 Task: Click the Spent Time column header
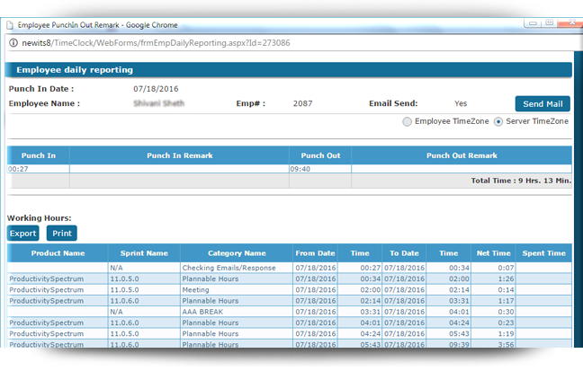coord(543,253)
